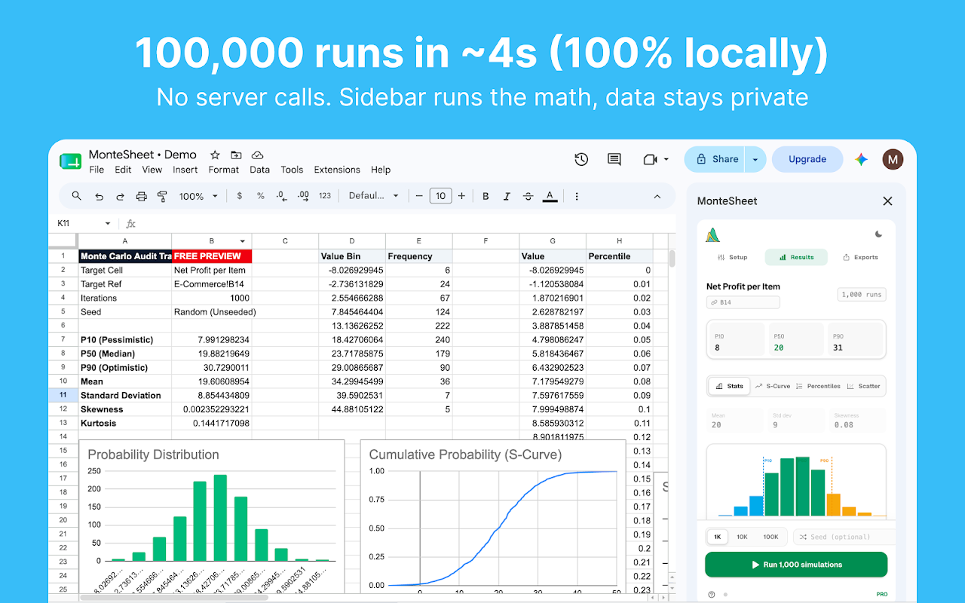Select the 1K runs option
Viewport: 965px width, 603px height.
coord(718,537)
